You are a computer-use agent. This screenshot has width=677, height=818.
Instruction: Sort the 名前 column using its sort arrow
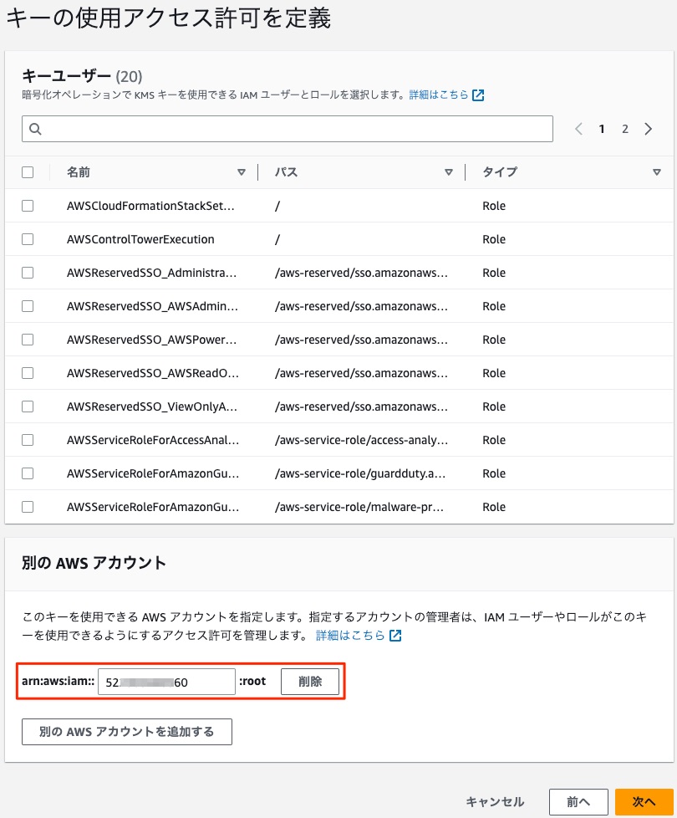(x=243, y=172)
